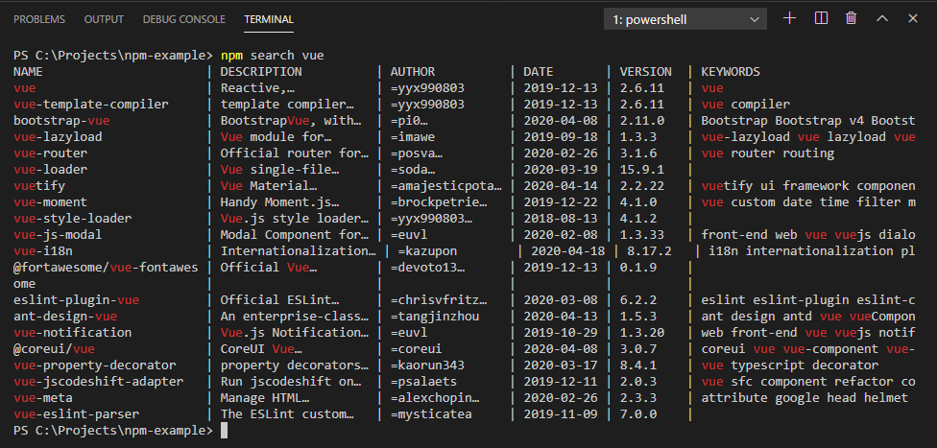The image size is (937, 448).
Task: Click keywords 'attribute google head helmet'
Action: click(805, 397)
